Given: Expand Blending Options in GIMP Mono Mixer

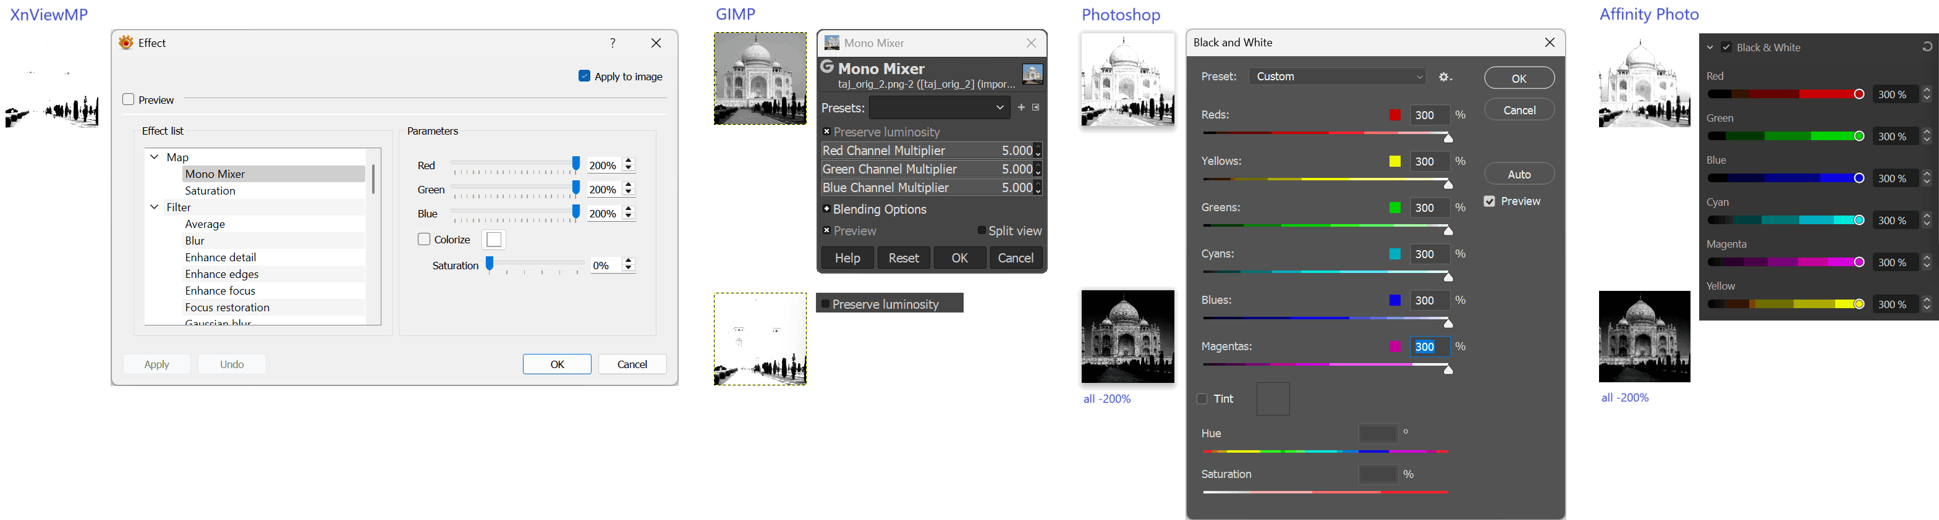Looking at the screenshot, I should click(x=826, y=209).
